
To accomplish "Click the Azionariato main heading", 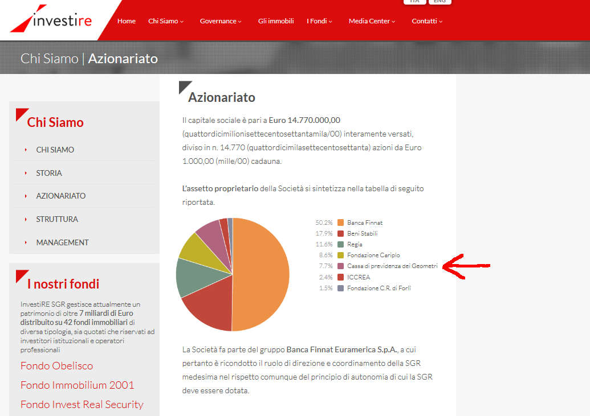I will (x=222, y=97).
